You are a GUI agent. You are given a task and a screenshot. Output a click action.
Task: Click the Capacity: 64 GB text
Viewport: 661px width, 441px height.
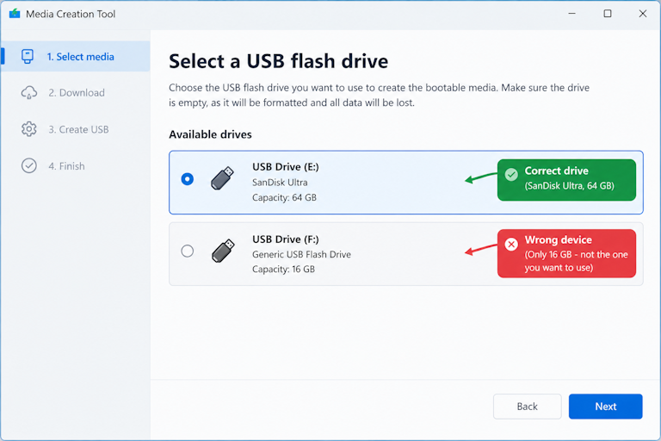(284, 197)
